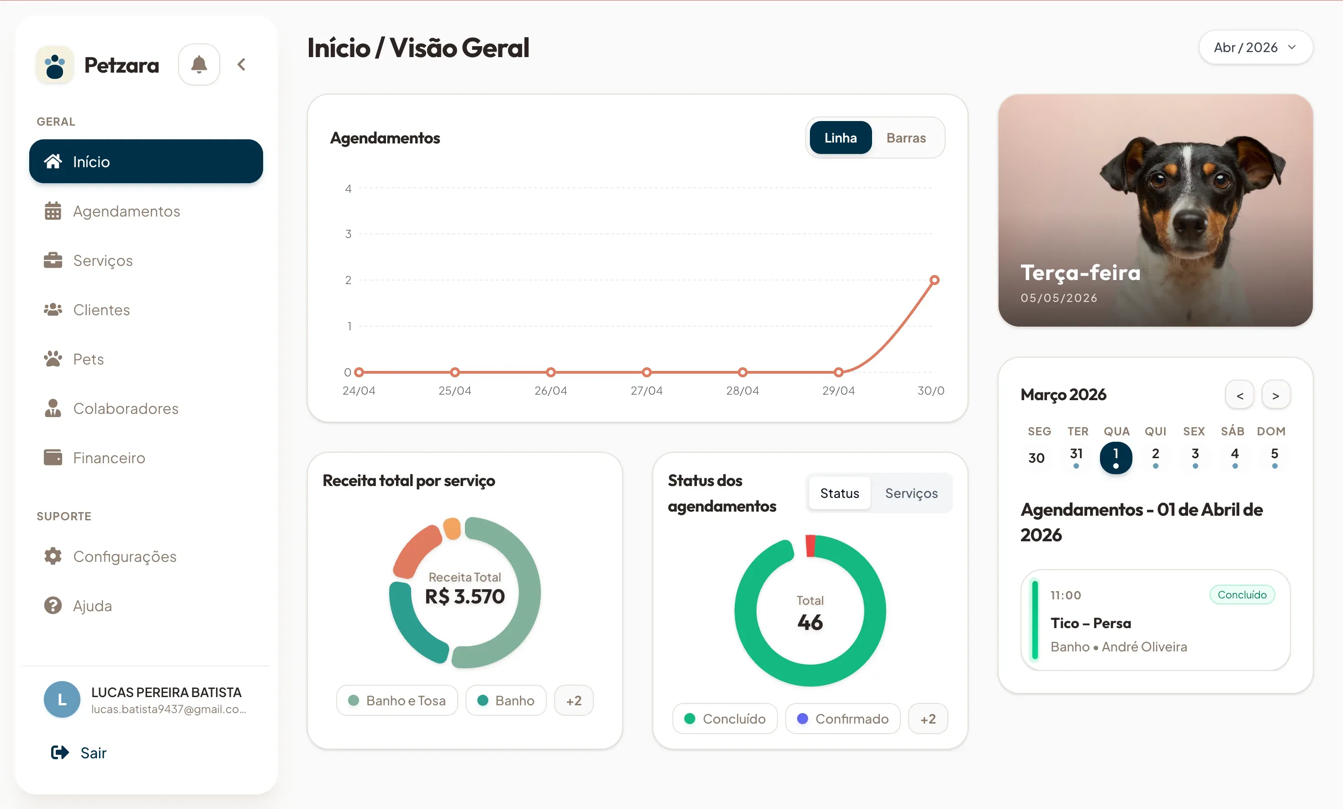Click the Serviços briefcase icon
This screenshot has height=809, width=1343.
pos(53,260)
